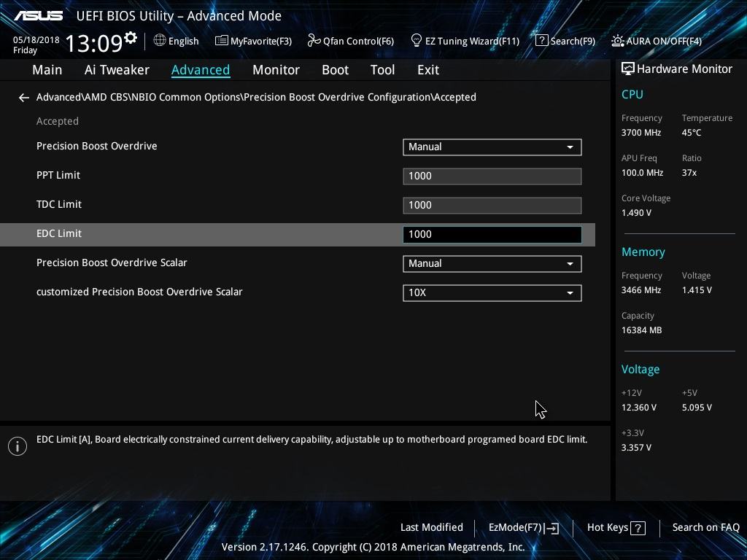Click the ASUS logo
The height and width of the screenshot is (560, 747).
coord(38,16)
